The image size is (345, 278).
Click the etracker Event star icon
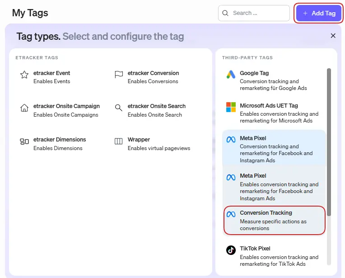point(24,75)
